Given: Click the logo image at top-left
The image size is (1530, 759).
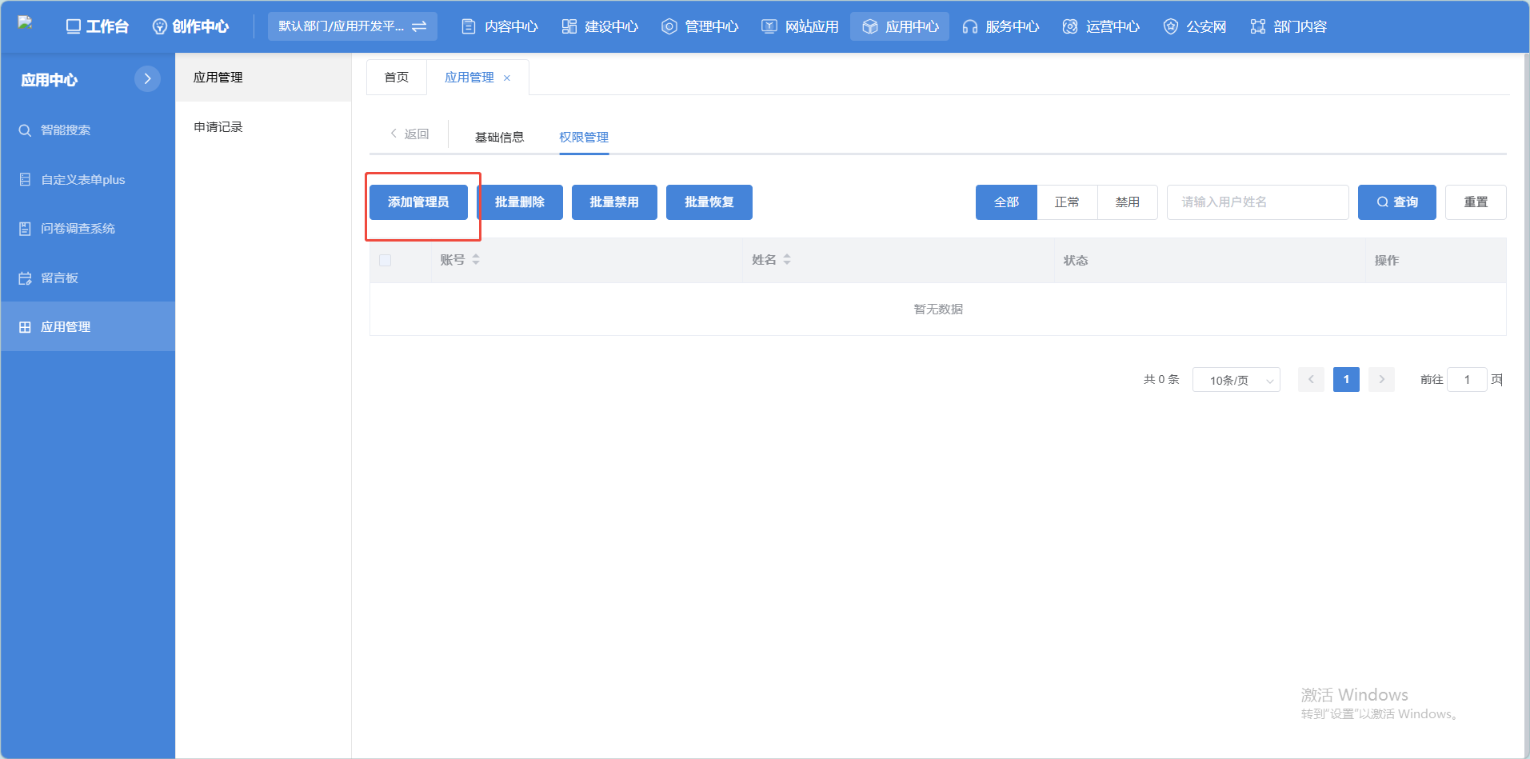Looking at the screenshot, I should 25,23.
